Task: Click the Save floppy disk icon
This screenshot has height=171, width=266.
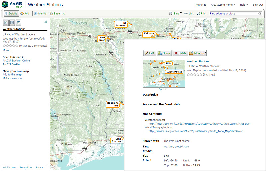Action: click(171, 13)
